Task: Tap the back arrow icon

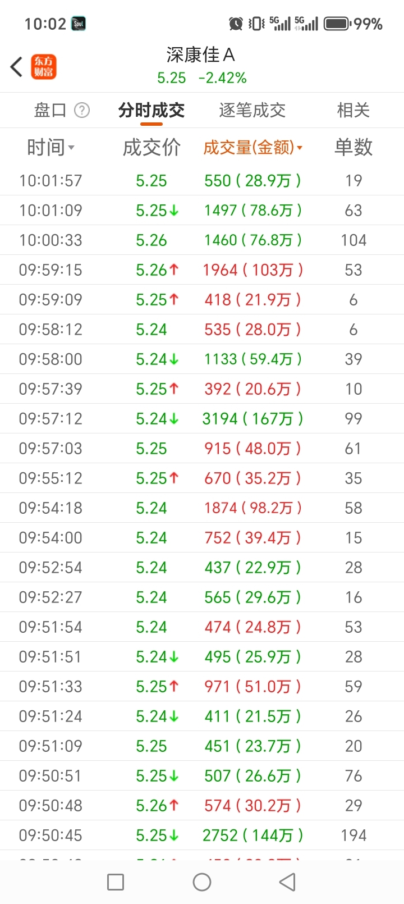Action: pyautogui.click(x=16, y=67)
